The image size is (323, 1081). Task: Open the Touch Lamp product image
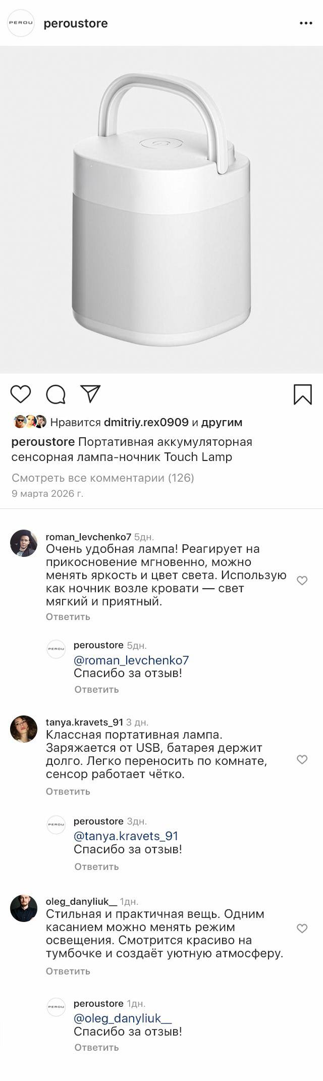[x=161, y=210]
